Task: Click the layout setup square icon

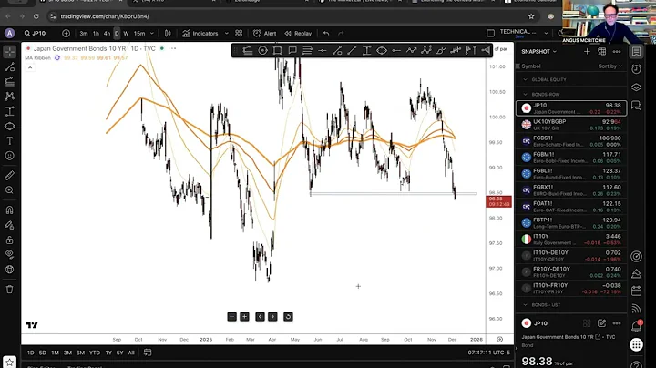Action: [x=491, y=33]
